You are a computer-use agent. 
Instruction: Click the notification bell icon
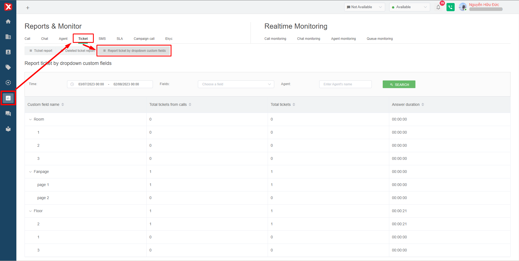tap(438, 7)
